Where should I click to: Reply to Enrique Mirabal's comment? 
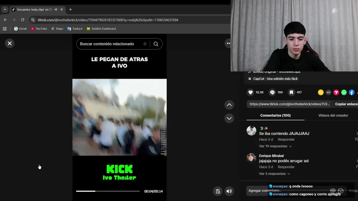pos(286,167)
